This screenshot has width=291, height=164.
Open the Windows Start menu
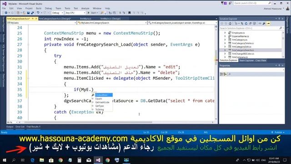click(5, 160)
